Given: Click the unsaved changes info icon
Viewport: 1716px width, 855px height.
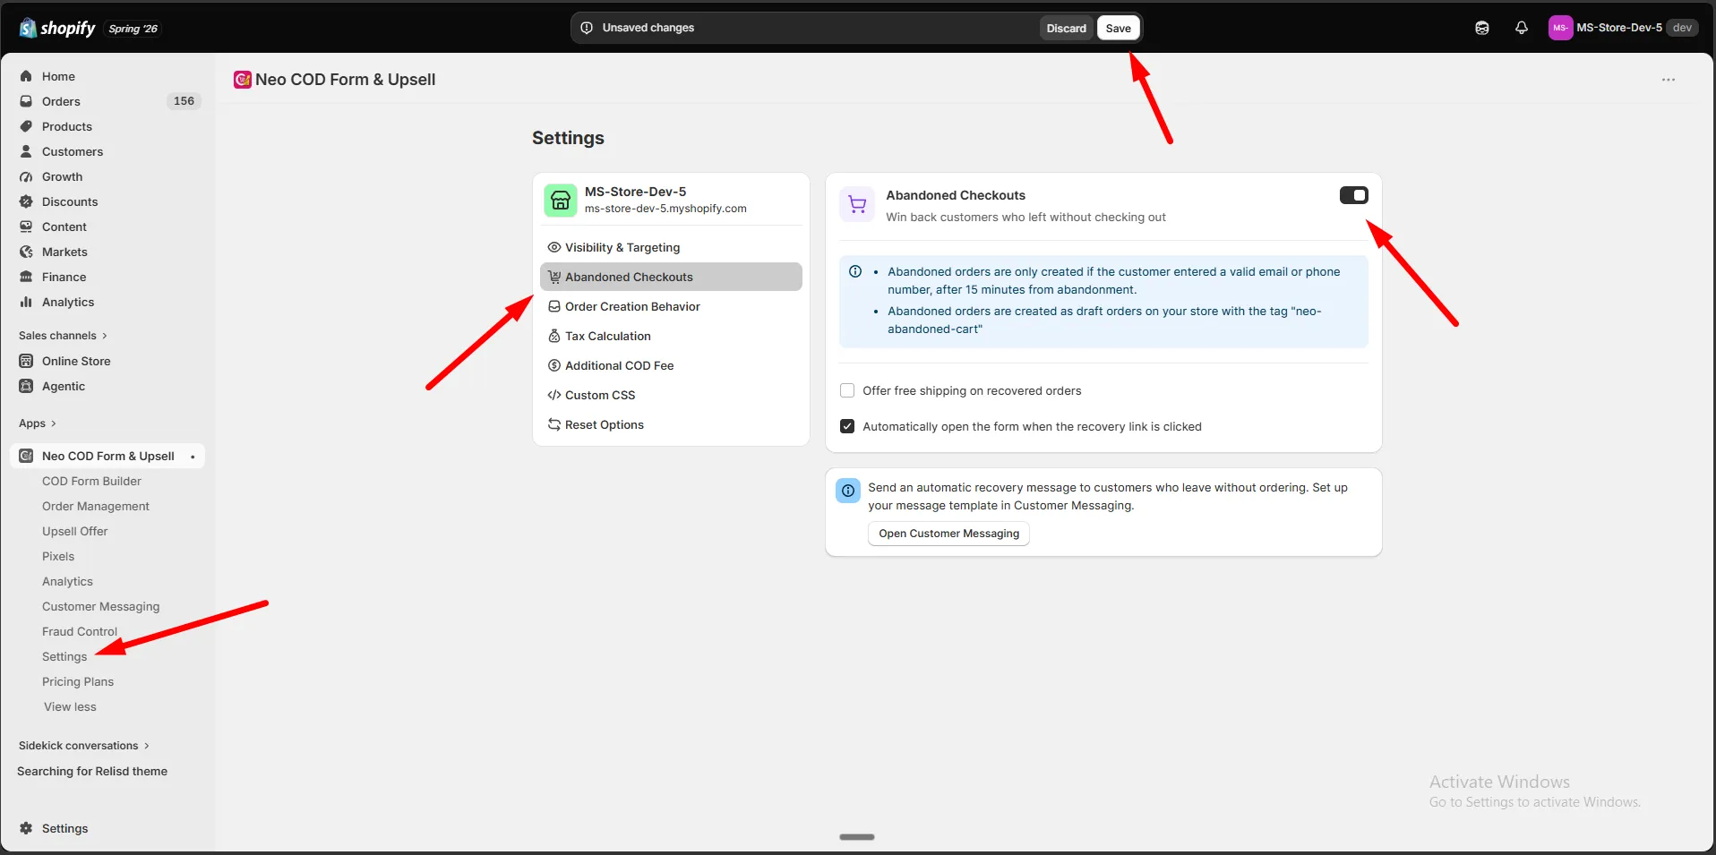Looking at the screenshot, I should pos(587,28).
